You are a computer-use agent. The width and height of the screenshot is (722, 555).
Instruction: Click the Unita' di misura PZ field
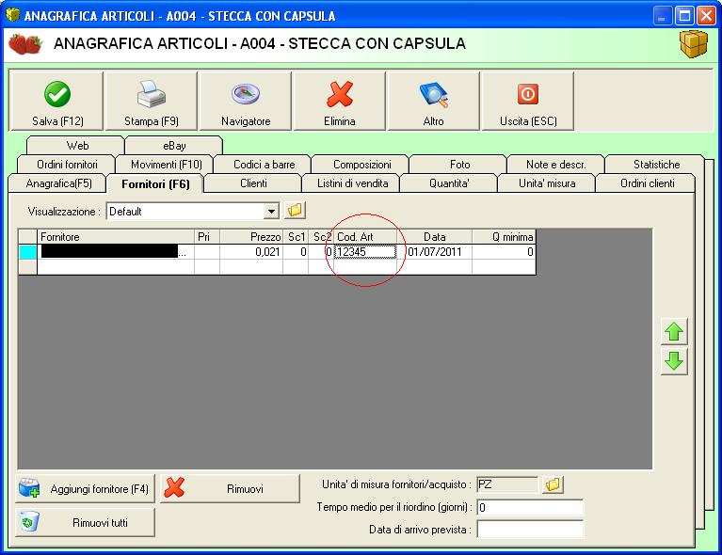click(x=507, y=484)
